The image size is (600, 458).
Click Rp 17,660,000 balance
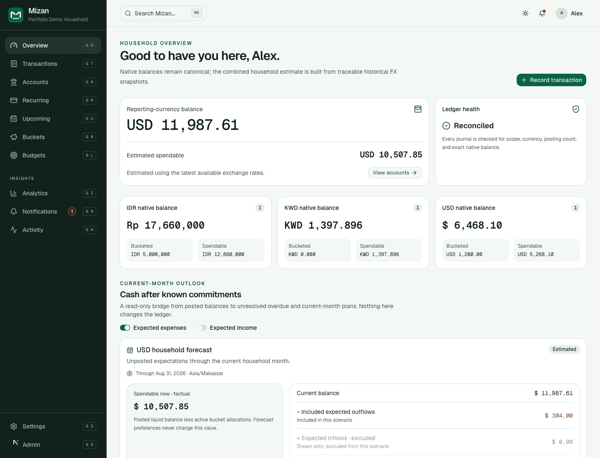point(165,225)
